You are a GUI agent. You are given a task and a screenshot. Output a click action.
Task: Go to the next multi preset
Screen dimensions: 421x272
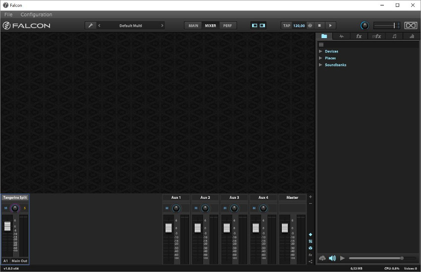pos(162,25)
